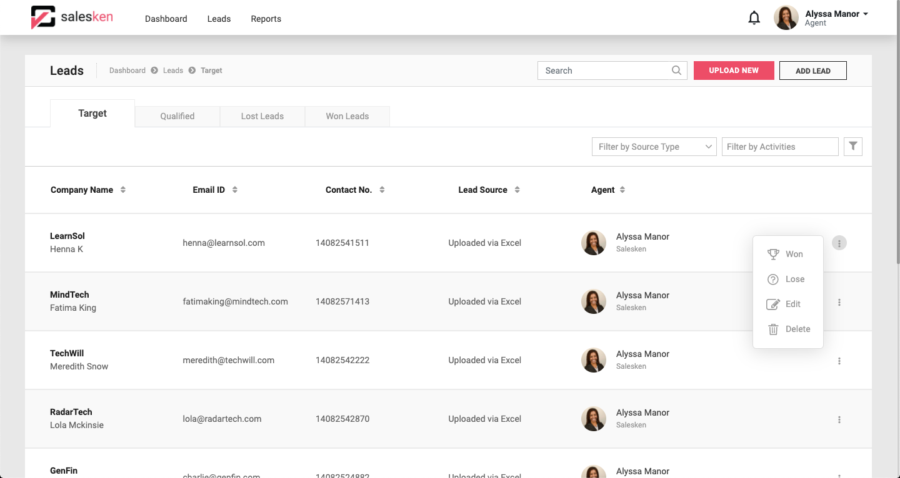Screen dimensions: 900x478
Task: Click the Salesken logo
Action: pyautogui.click(x=72, y=17)
